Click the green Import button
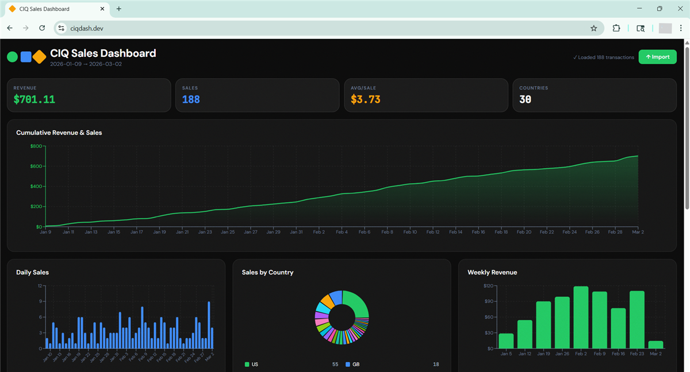690x372 pixels. 657,57
